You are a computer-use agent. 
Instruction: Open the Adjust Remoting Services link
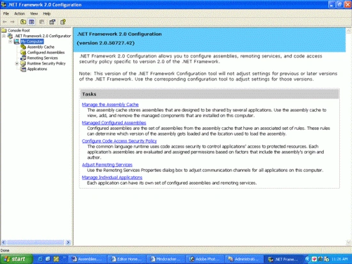click(107, 165)
